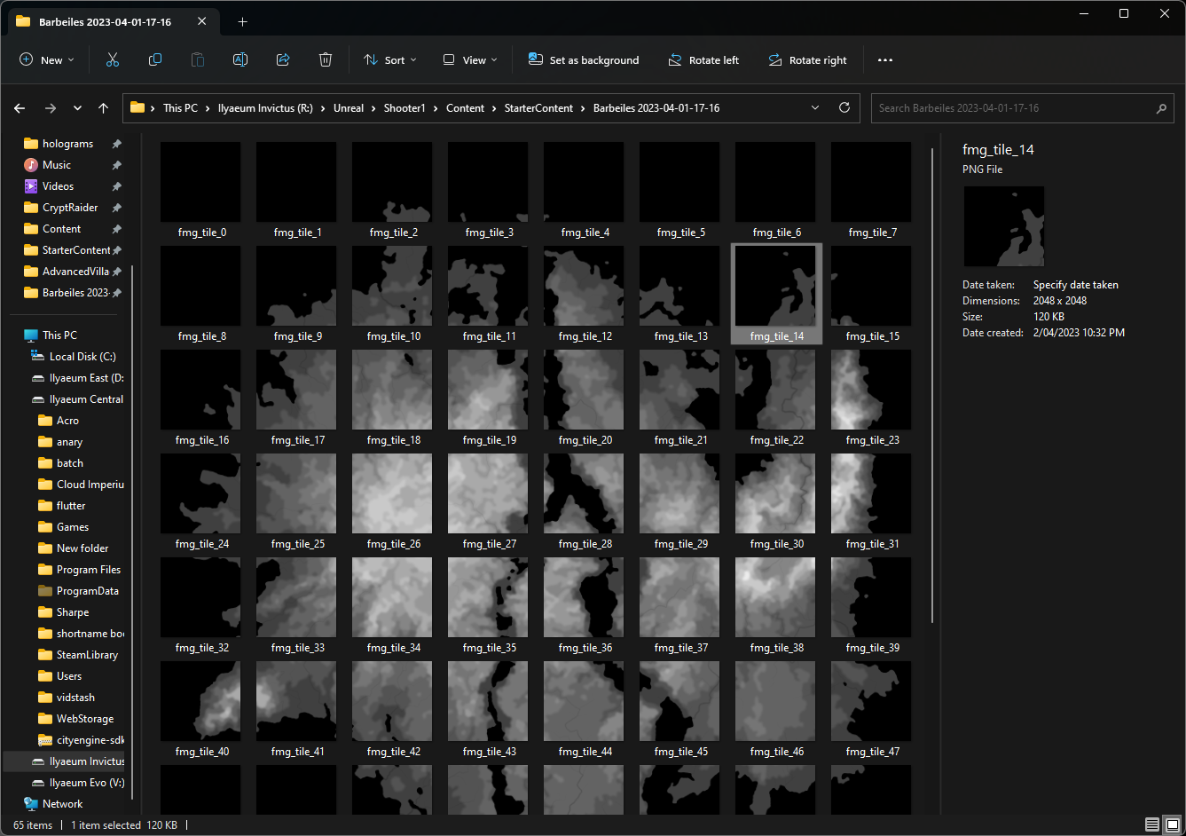Expand previous locations in address bar
The height and width of the screenshot is (836, 1186).
point(814,107)
